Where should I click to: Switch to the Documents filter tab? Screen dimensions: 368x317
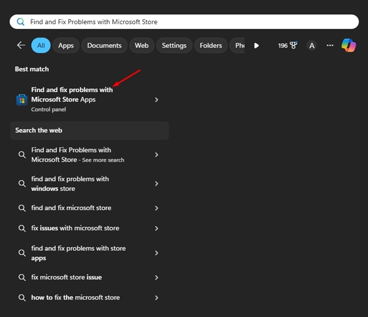pos(104,46)
